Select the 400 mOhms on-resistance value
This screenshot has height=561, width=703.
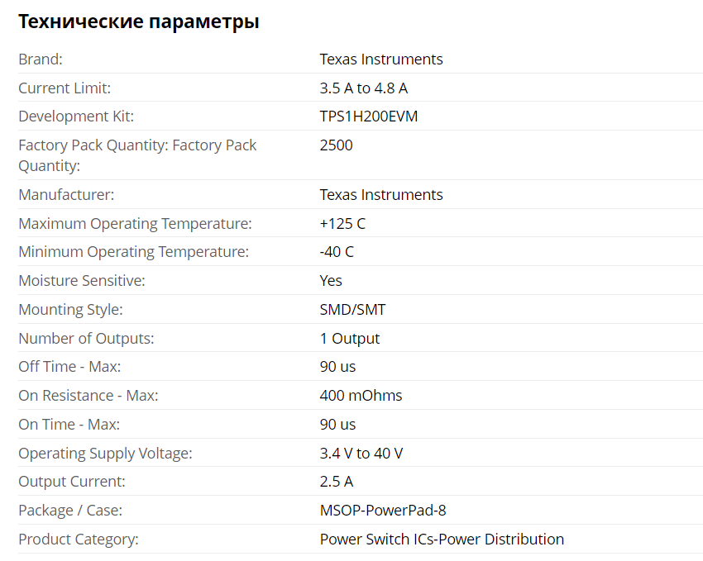[361, 396]
